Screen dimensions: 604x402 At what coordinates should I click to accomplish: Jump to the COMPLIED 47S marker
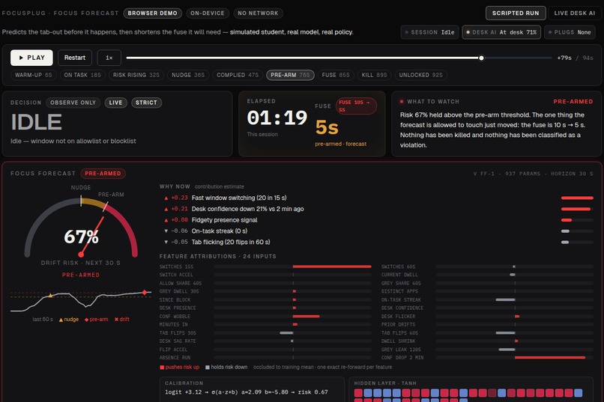click(x=238, y=75)
